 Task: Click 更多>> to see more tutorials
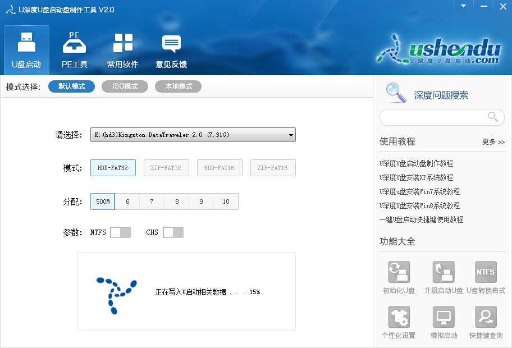pyautogui.click(x=493, y=143)
